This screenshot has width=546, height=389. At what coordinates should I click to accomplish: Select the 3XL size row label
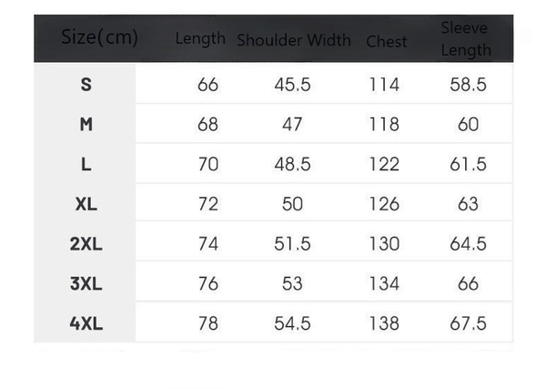tap(86, 283)
